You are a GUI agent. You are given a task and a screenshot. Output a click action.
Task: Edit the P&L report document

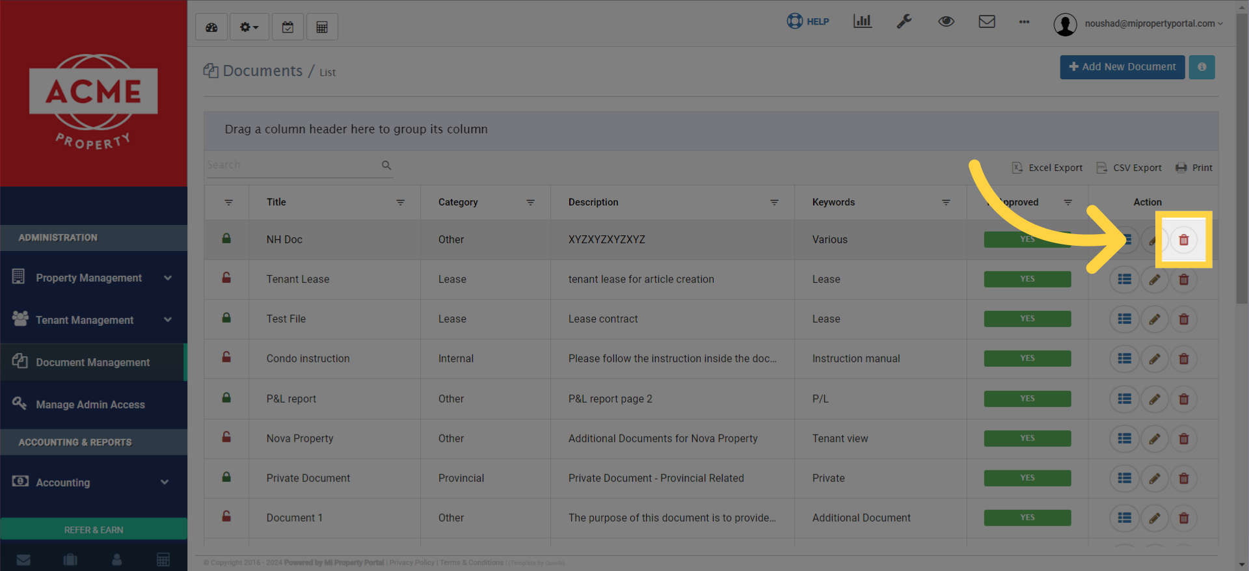pos(1154,399)
